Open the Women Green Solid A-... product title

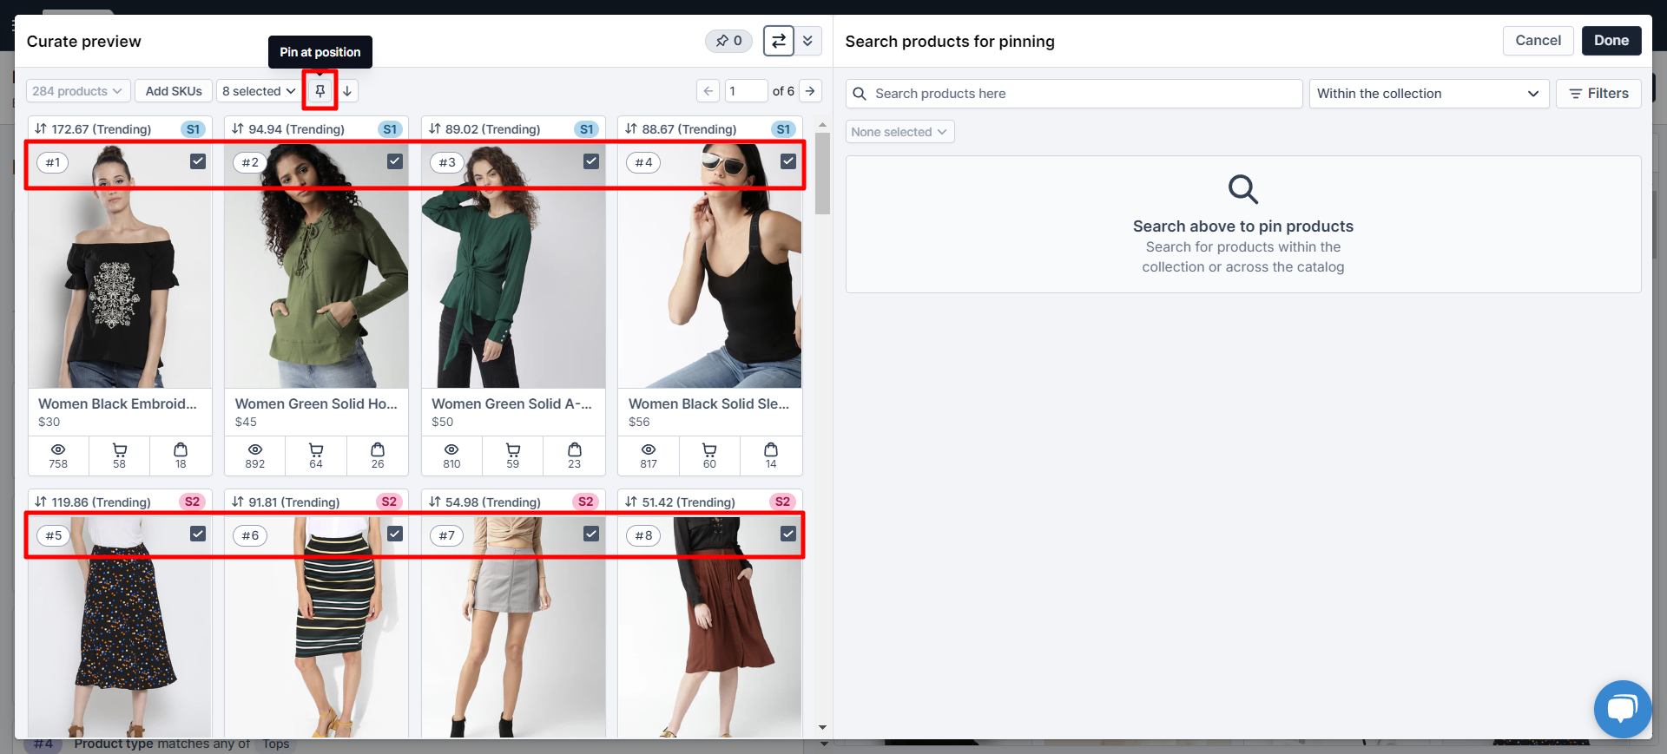[511, 403]
